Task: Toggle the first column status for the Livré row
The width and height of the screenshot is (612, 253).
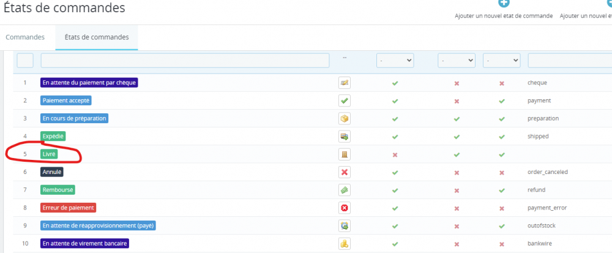Action: point(395,155)
